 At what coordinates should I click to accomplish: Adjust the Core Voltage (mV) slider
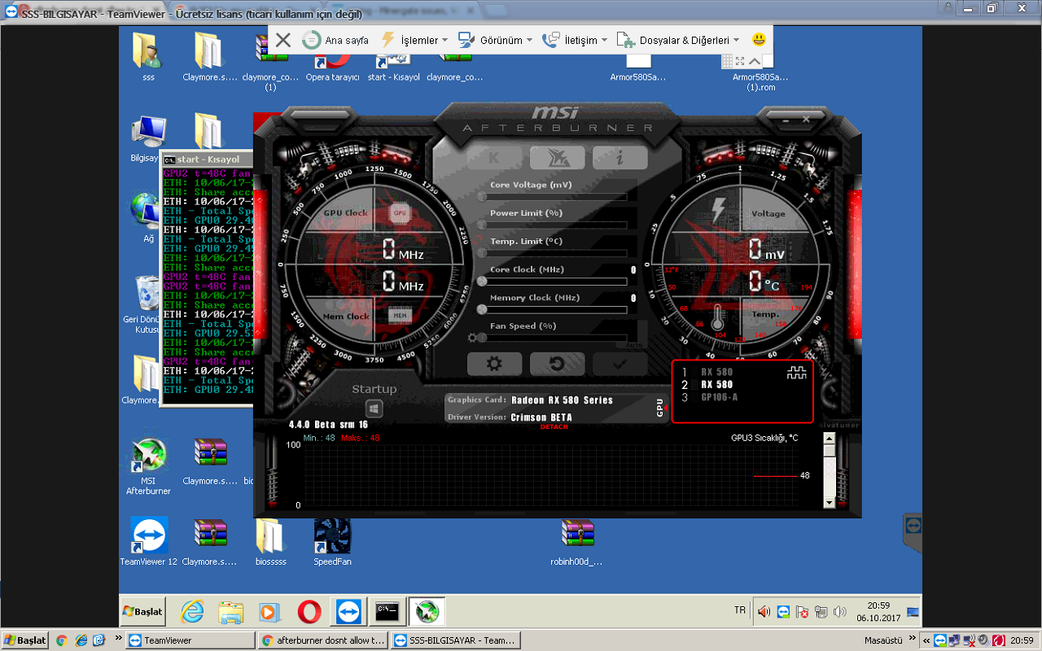pos(552,196)
